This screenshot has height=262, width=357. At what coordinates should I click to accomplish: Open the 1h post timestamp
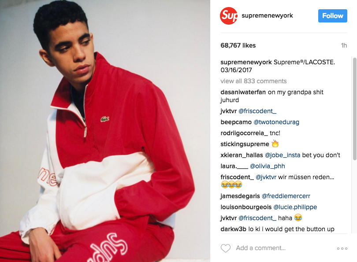tap(344, 45)
